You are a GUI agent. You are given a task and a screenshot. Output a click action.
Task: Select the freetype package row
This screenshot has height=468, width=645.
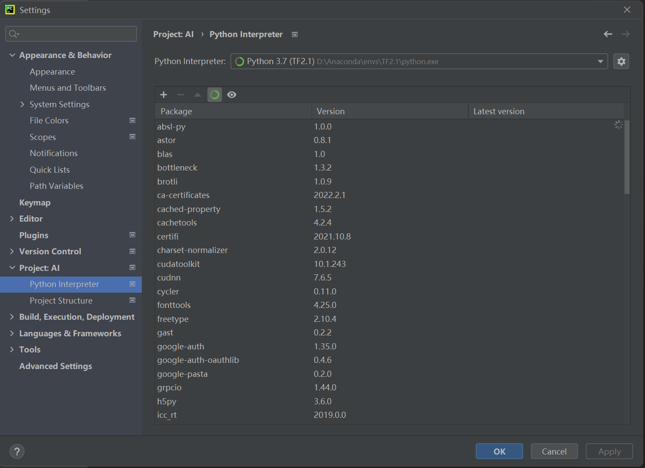[x=389, y=319]
